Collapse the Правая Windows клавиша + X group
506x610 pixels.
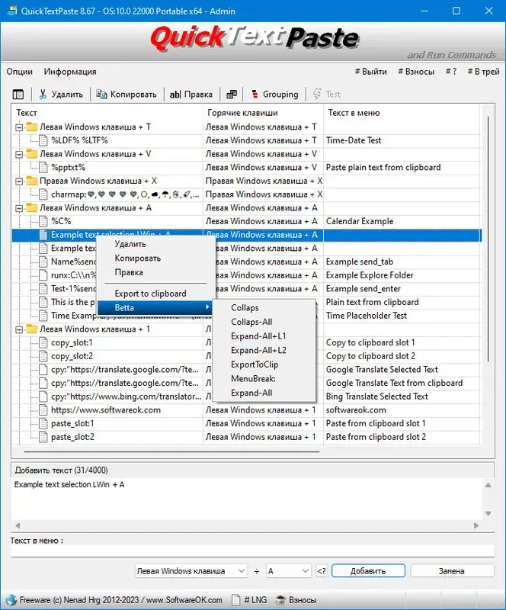click(x=18, y=181)
